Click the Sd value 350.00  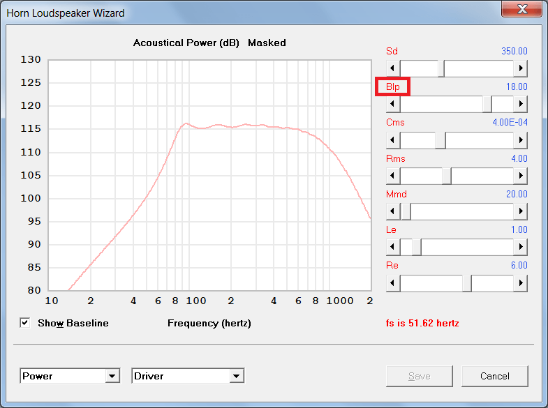tap(514, 51)
